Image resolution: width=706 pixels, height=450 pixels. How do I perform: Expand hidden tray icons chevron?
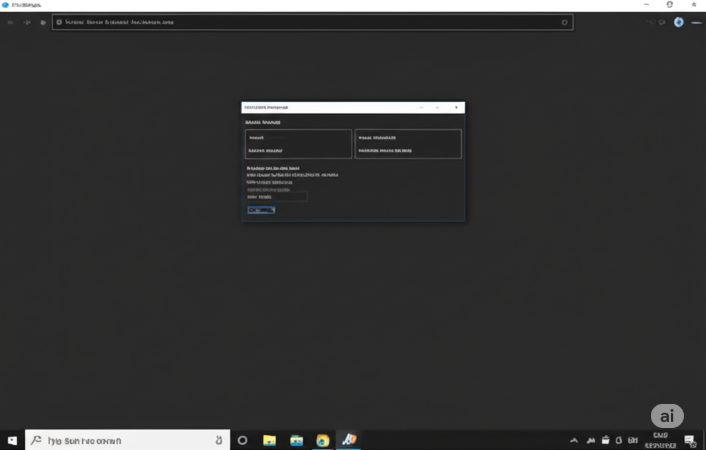click(x=574, y=440)
